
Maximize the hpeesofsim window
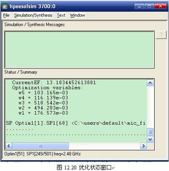click(x=150, y=6)
